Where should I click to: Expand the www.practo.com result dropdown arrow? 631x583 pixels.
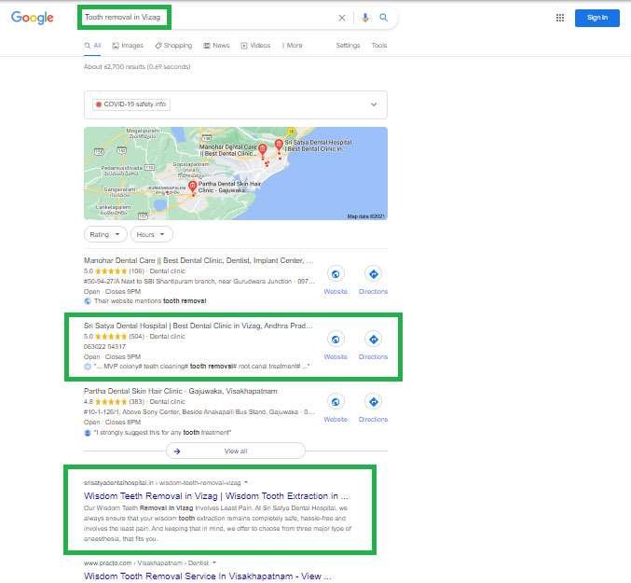point(214,562)
